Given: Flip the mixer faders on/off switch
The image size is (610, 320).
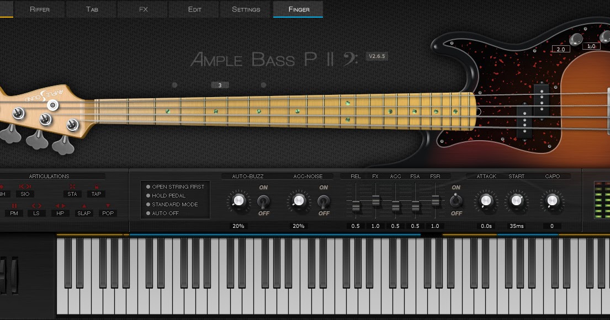Looking at the screenshot, I should [455, 201].
